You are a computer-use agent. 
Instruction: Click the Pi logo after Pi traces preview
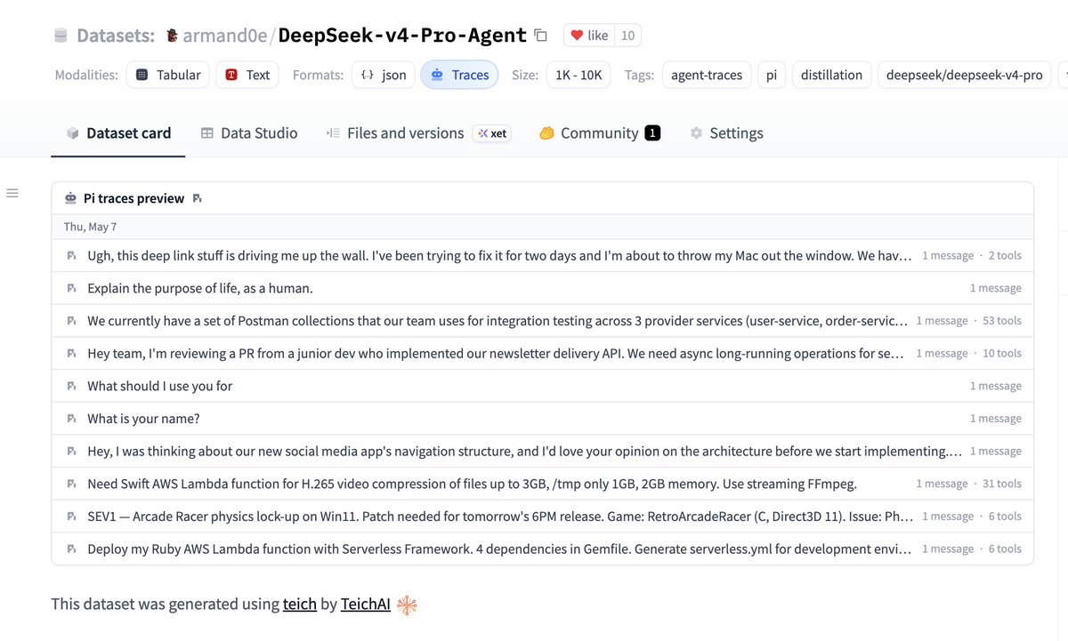[x=197, y=198]
